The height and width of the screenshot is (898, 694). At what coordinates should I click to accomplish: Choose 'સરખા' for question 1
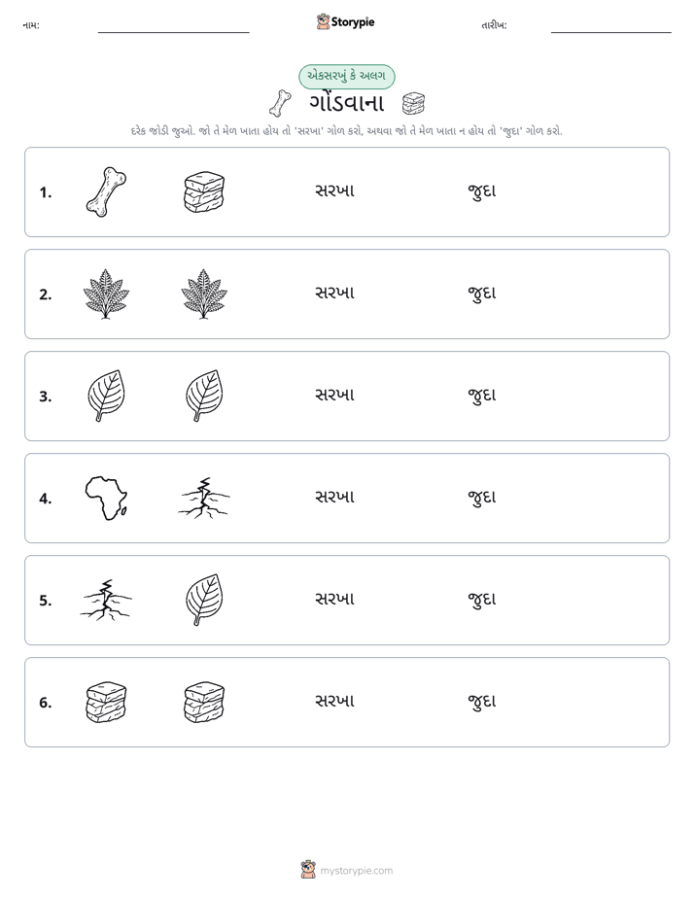pyautogui.click(x=335, y=190)
